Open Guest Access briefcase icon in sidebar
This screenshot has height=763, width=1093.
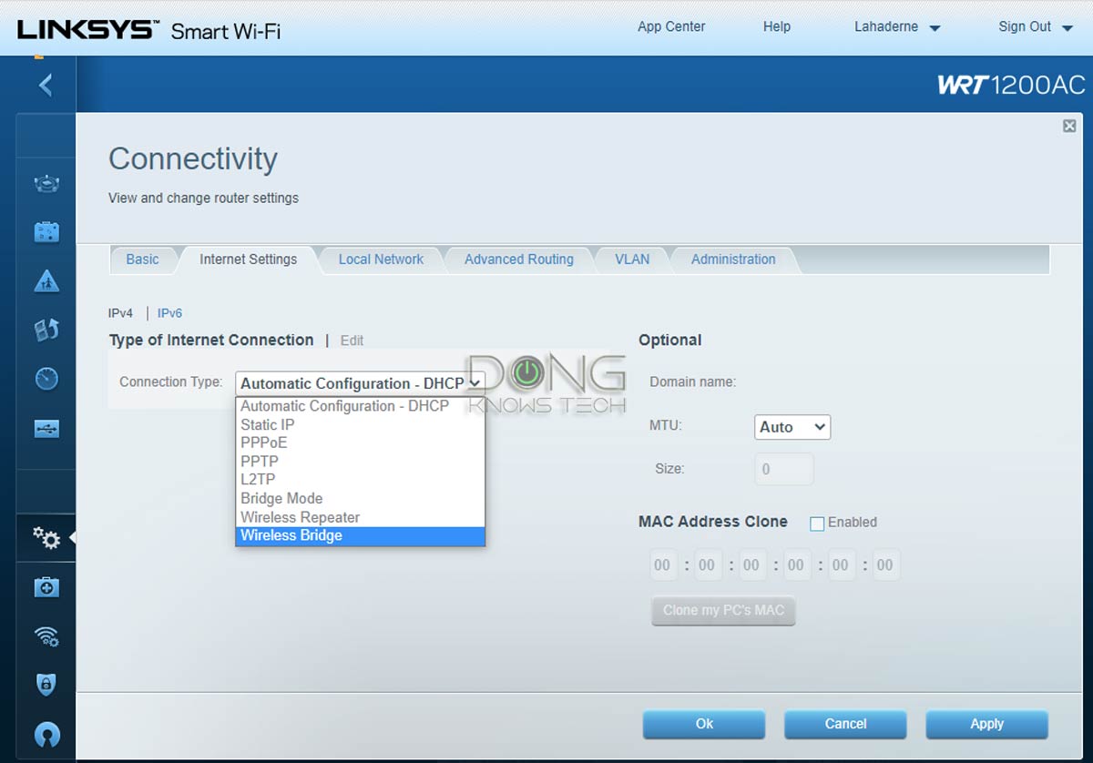coord(46,233)
